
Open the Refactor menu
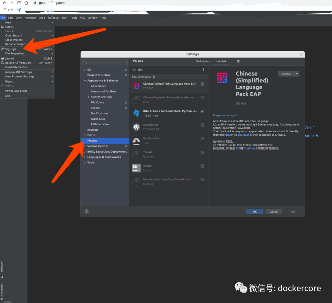point(53,18)
